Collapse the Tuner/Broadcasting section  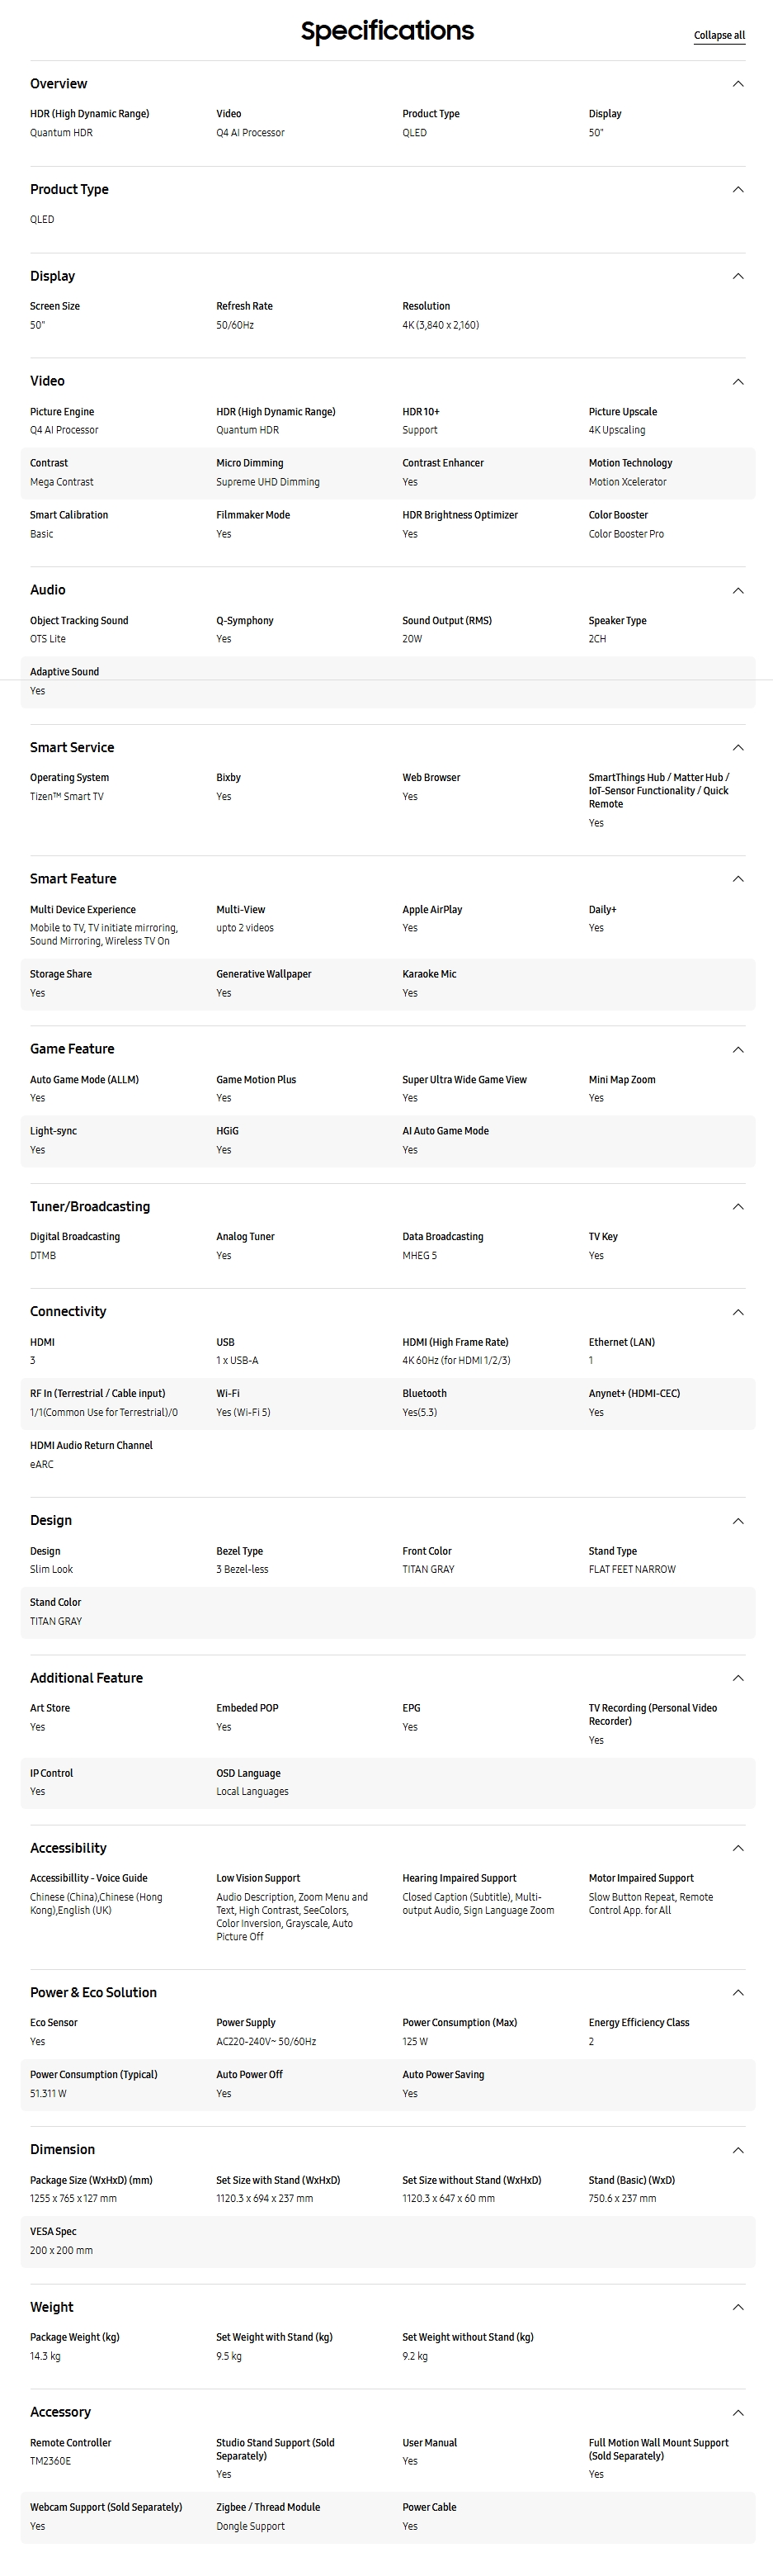[738, 1207]
